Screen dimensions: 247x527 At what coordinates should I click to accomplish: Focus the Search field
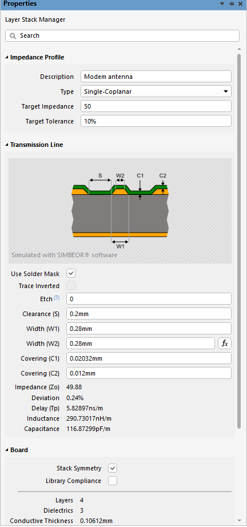122,35
